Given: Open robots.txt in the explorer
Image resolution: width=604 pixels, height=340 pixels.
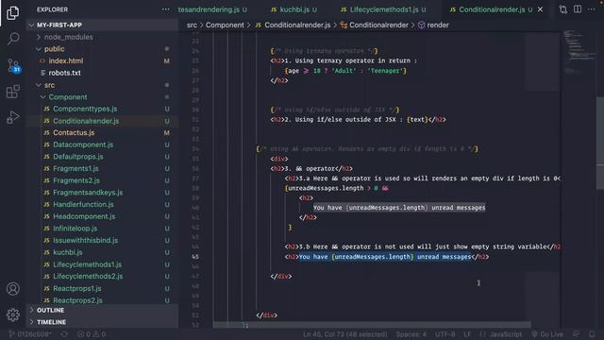Looking at the screenshot, I should [103, 73].
